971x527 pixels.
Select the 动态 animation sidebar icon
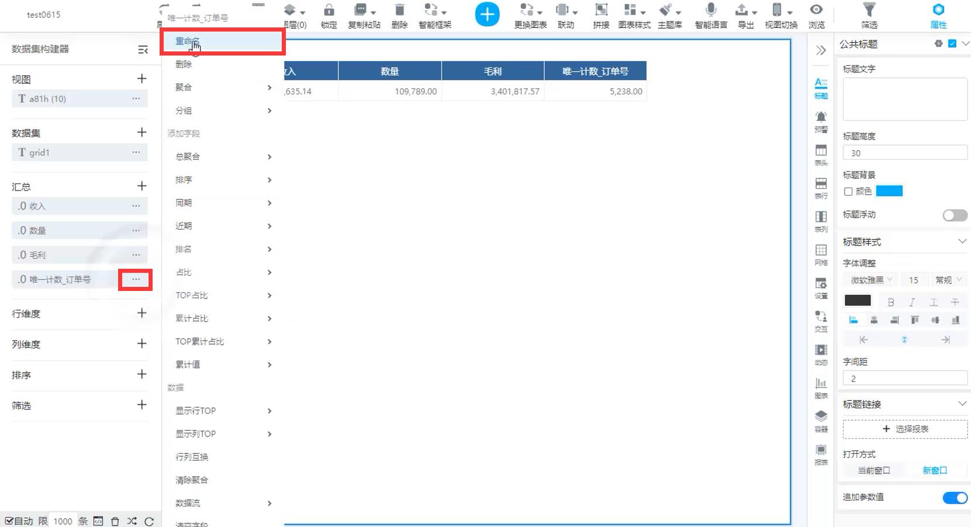point(821,355)
